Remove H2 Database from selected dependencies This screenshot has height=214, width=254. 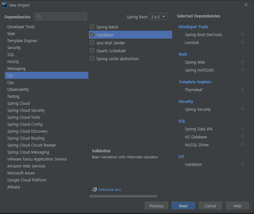243,136
